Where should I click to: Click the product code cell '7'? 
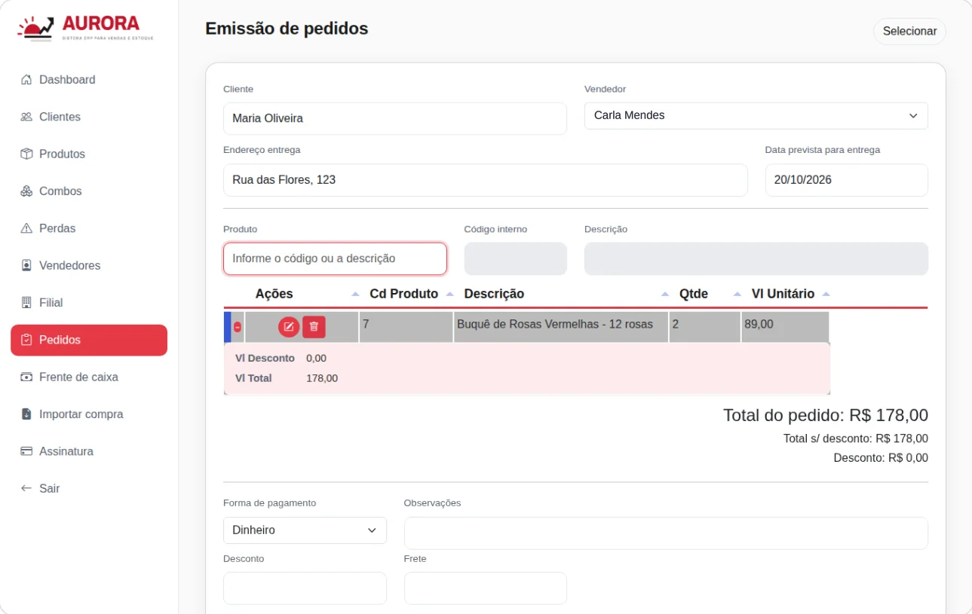point(406,327)
